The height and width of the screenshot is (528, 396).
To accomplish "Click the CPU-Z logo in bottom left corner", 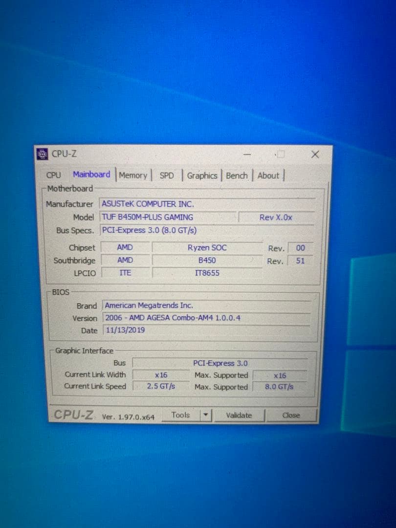I will tap(73, 415).
